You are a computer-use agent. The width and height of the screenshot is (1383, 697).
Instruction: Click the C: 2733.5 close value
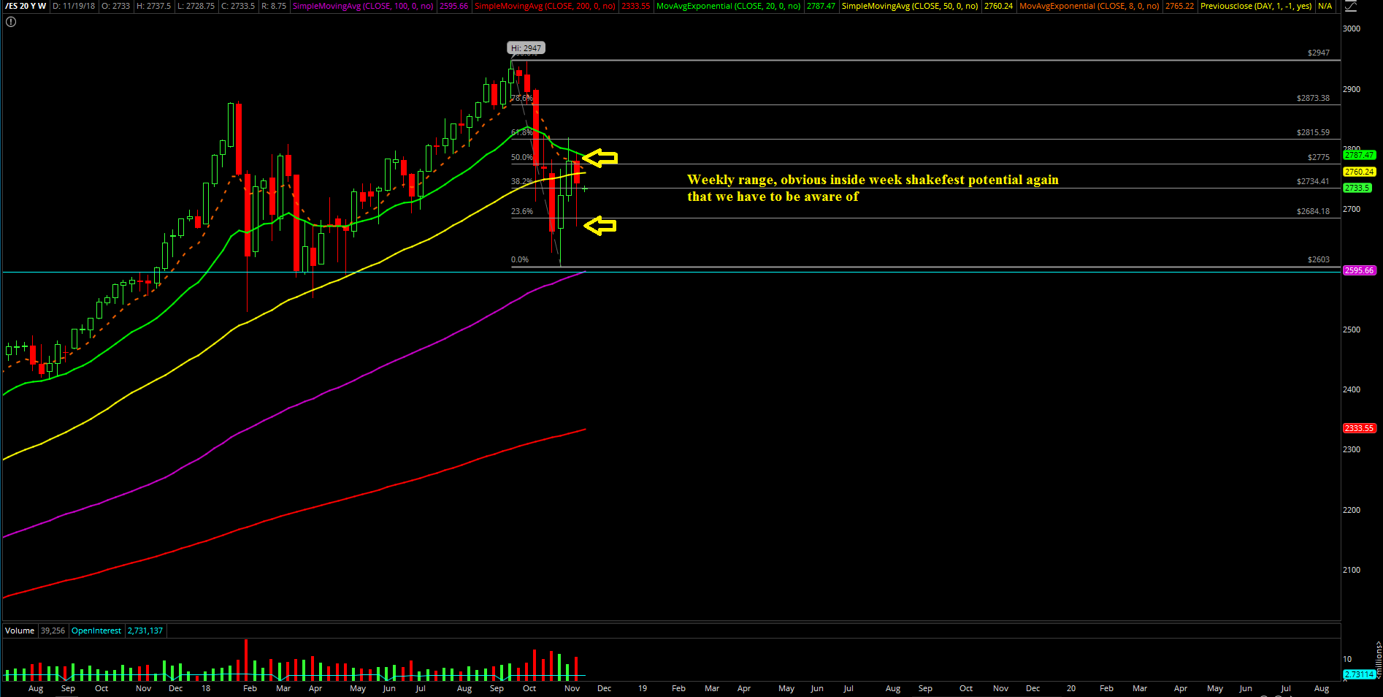tap(238, 6)
